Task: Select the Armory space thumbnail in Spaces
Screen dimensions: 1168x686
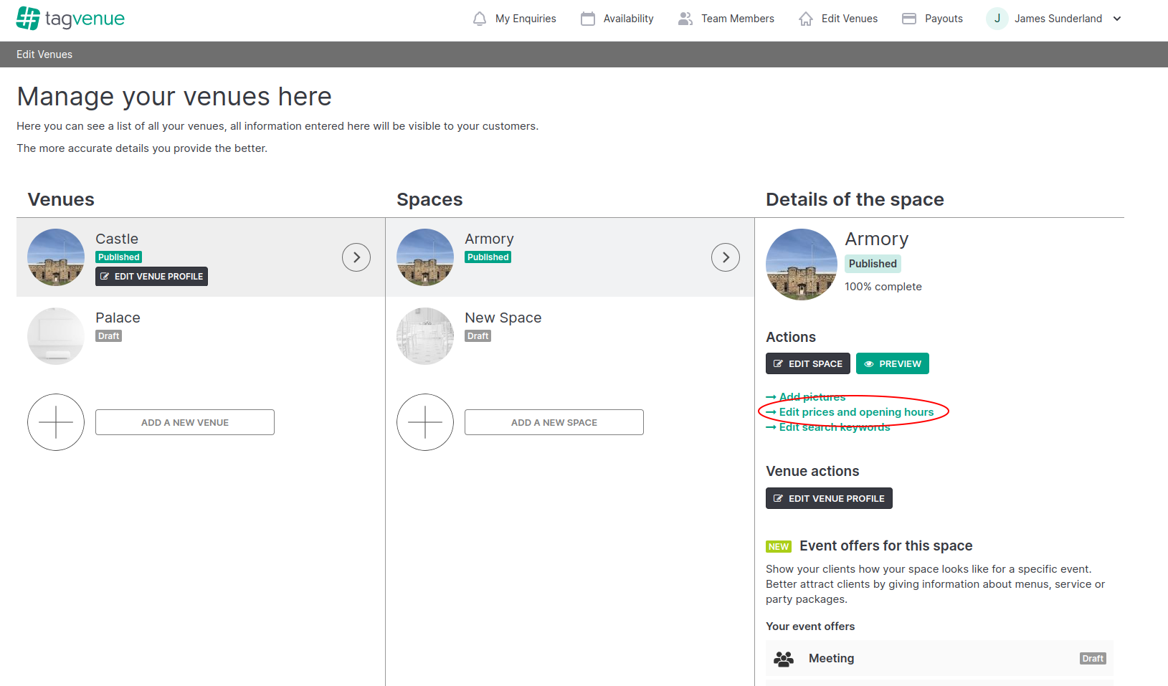Action: click(x=425, y=257)
